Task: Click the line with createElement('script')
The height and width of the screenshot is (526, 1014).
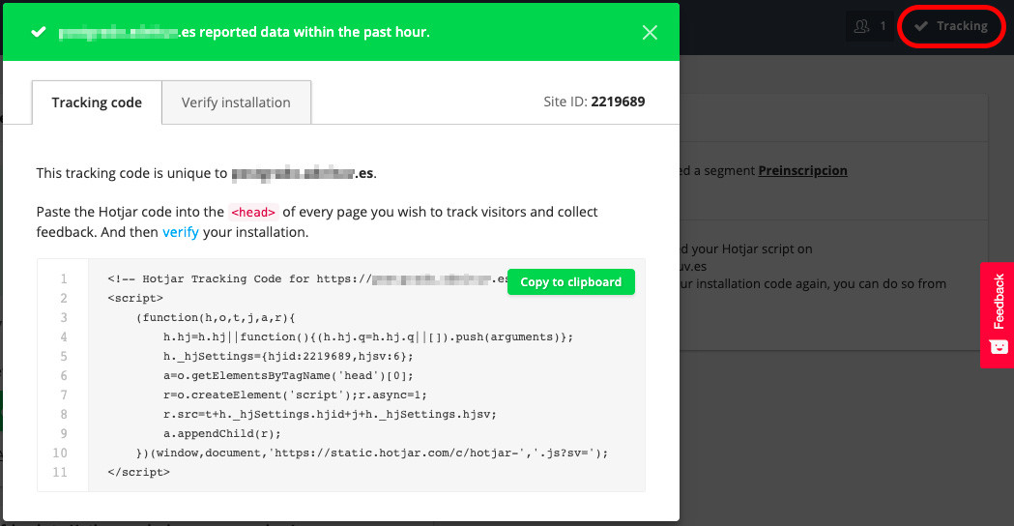Action: pos(295,395)
